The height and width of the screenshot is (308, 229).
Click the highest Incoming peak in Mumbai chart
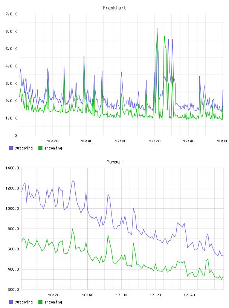(73, 229)
